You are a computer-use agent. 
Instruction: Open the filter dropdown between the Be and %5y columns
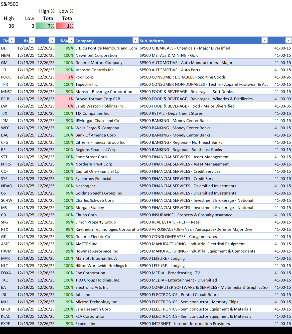pyautogui.click(x=52, y=40)
